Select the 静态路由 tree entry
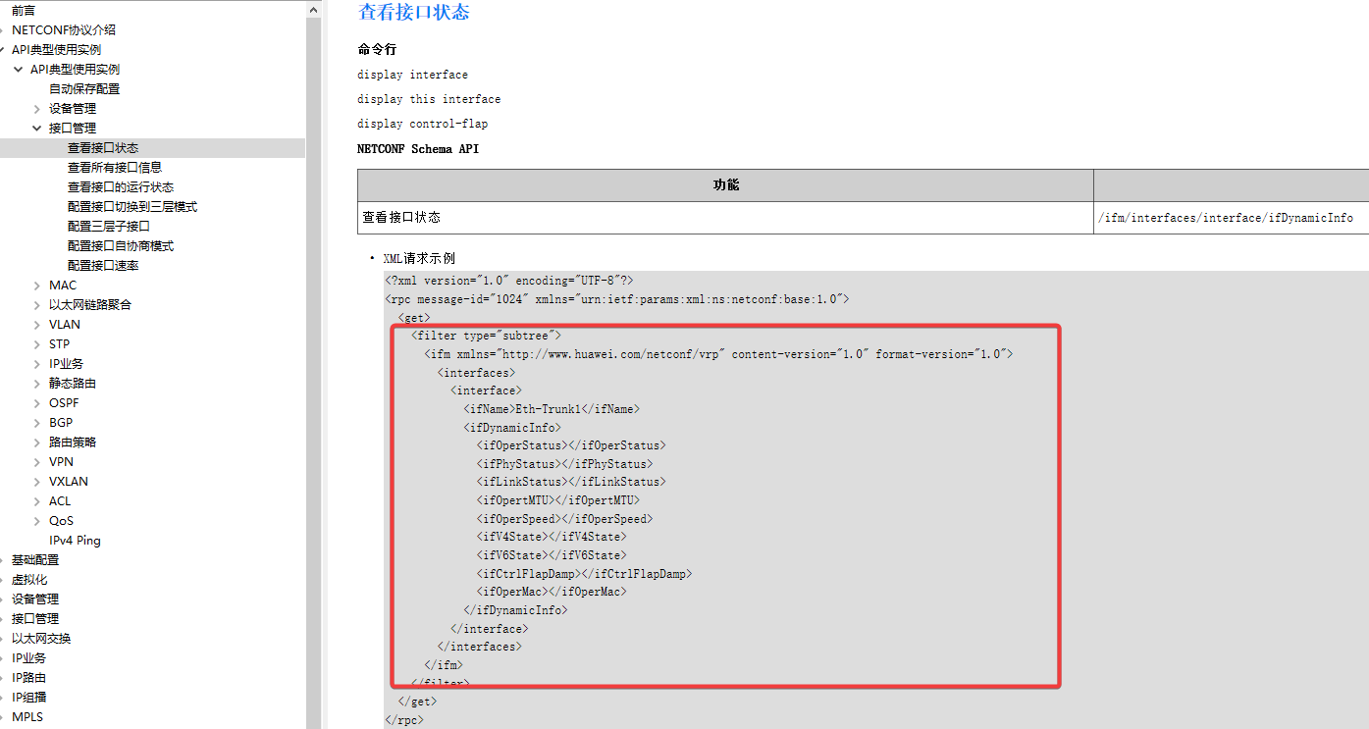The height and width of the screenshot is (729, 1369). (x=73, y=384)
